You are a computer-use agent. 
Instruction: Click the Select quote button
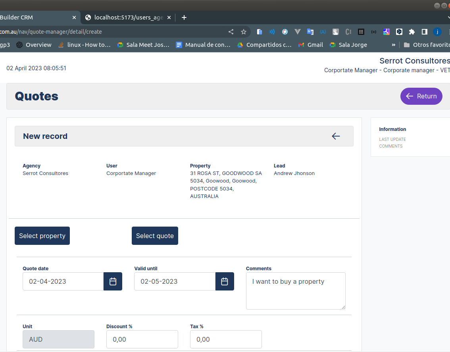pyautogui.click(x=155, y=236)
